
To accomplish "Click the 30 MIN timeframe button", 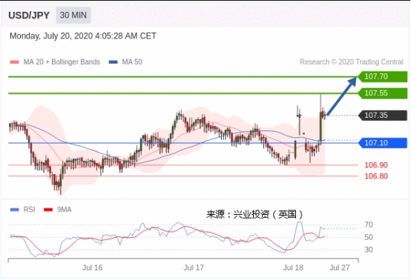I will coord(73,15).
